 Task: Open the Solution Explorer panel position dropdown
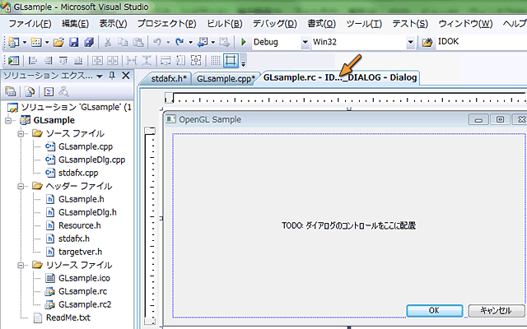[x=100, y=76]
